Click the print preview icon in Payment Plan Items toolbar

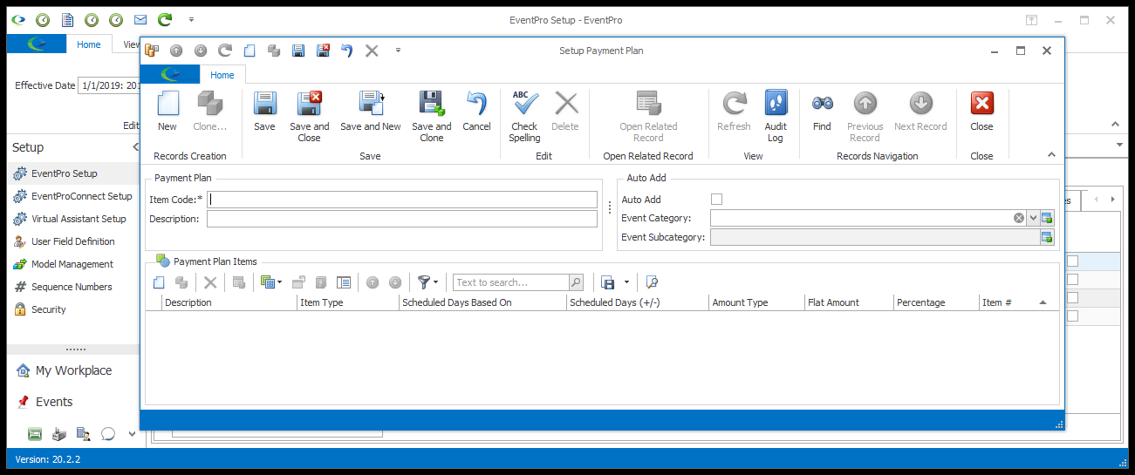652,282
